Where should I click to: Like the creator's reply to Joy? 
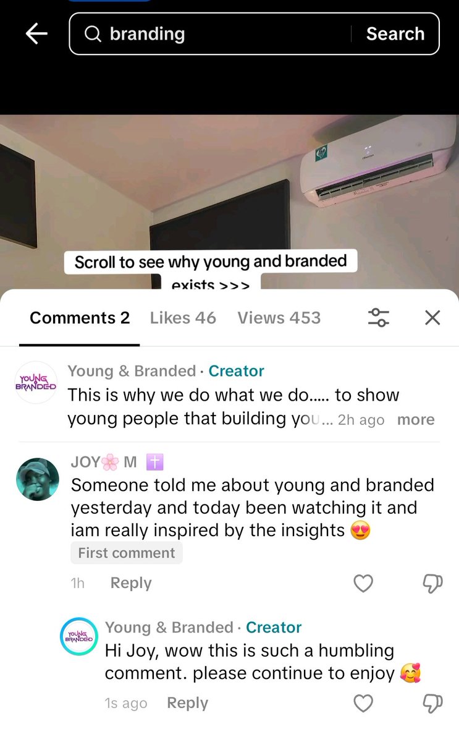pos(363,703)
